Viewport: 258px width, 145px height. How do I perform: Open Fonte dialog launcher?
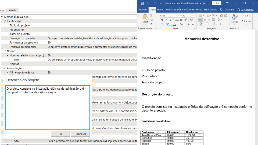tap(195, 29)
